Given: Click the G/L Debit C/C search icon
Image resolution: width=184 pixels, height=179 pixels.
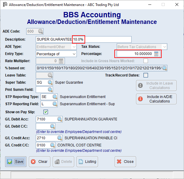Looking at the screenshot, I should [52, 126].
